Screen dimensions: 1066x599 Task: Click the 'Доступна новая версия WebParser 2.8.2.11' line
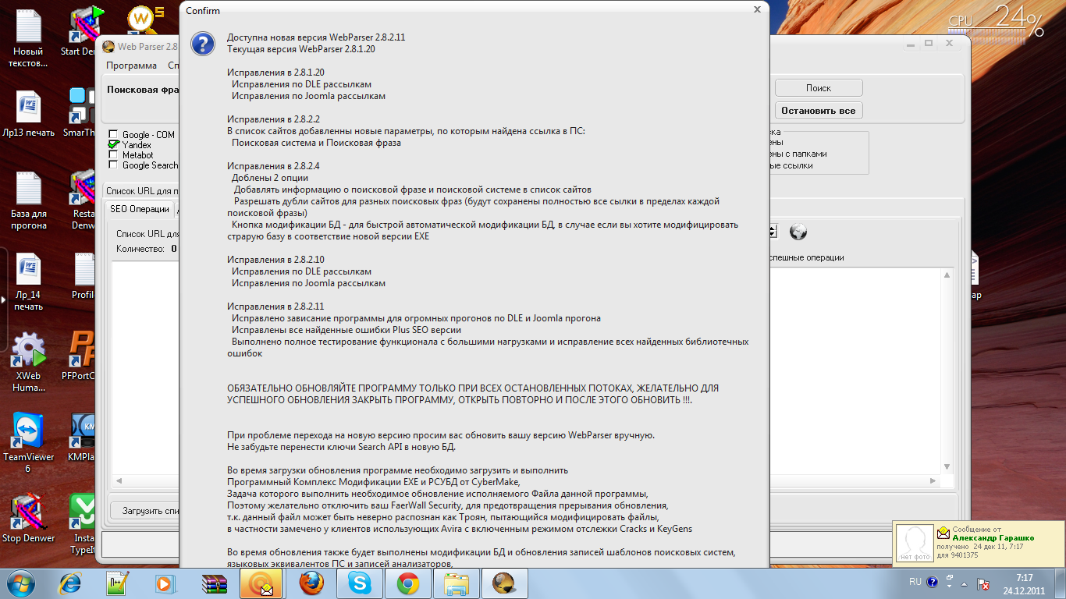point(316,37)
